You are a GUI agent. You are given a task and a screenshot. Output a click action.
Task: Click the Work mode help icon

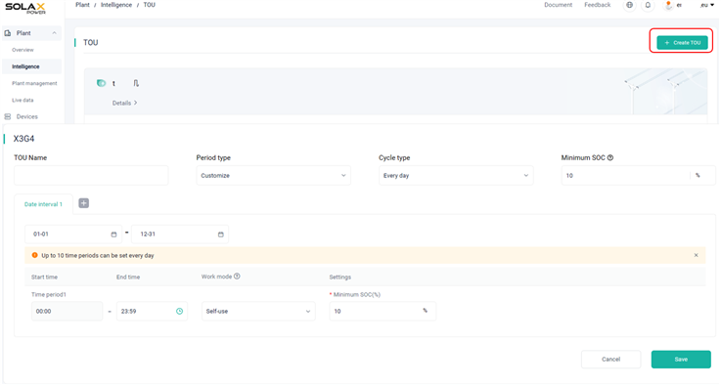tap(237, 277)
